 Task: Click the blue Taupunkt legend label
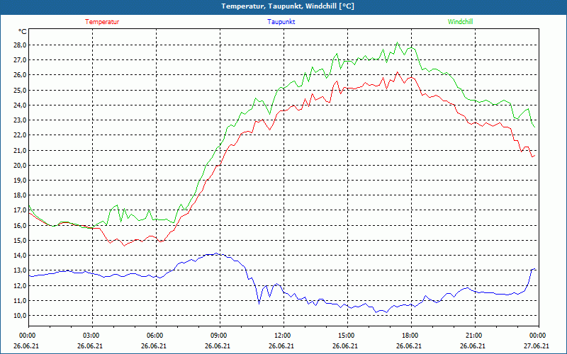pyautogui.click(x=281, y=22)
